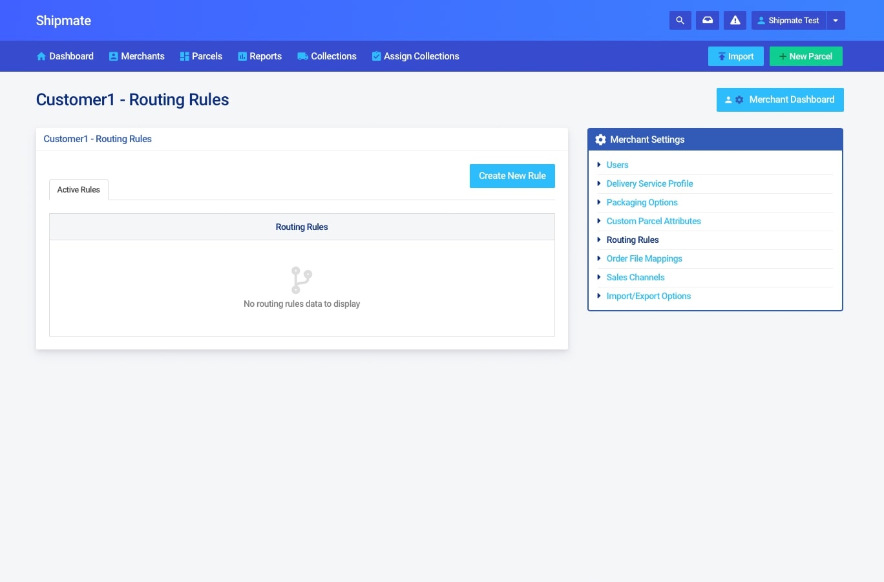Click Create New Rule button
The height and width of the screenshot is (582, 884).
(x=512, y=176)
